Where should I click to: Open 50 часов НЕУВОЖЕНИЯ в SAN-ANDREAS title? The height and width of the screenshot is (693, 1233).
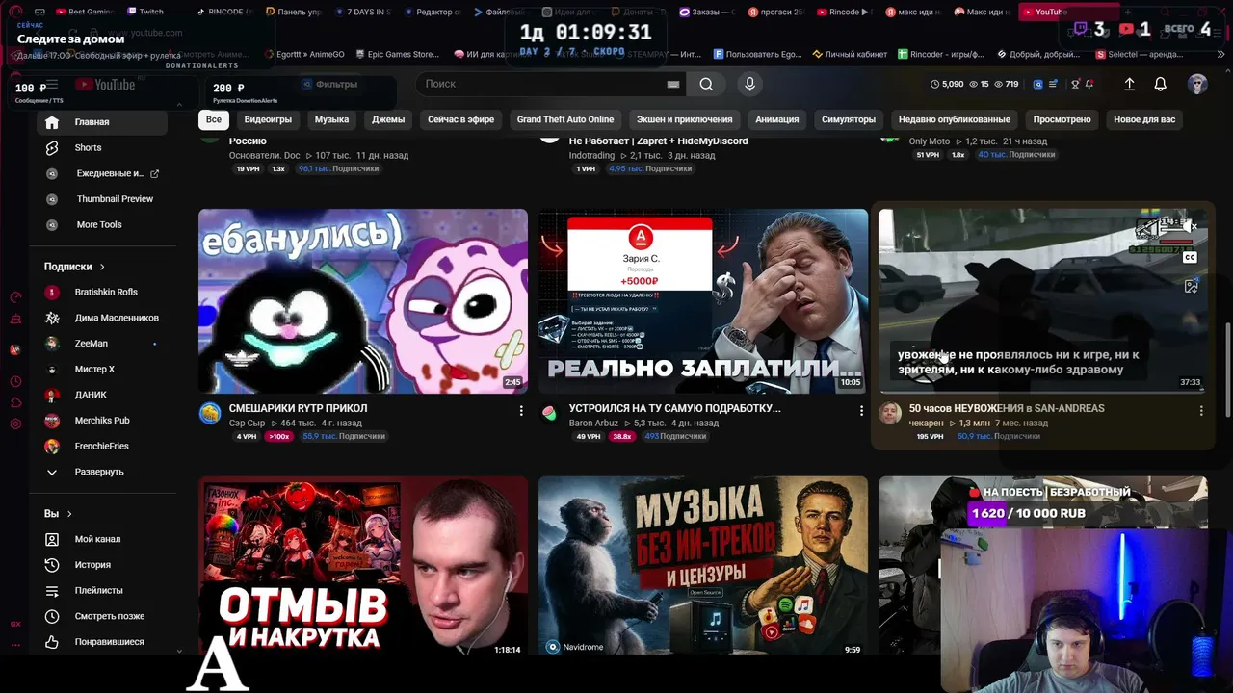[1007, 408]
